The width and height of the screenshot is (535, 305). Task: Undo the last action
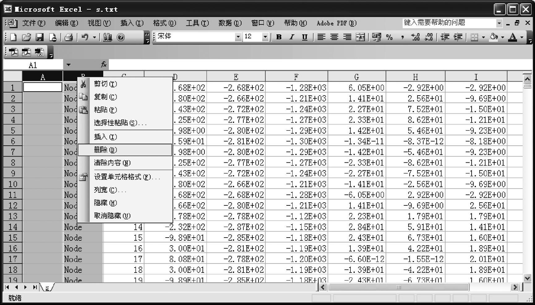click(85, 37)
